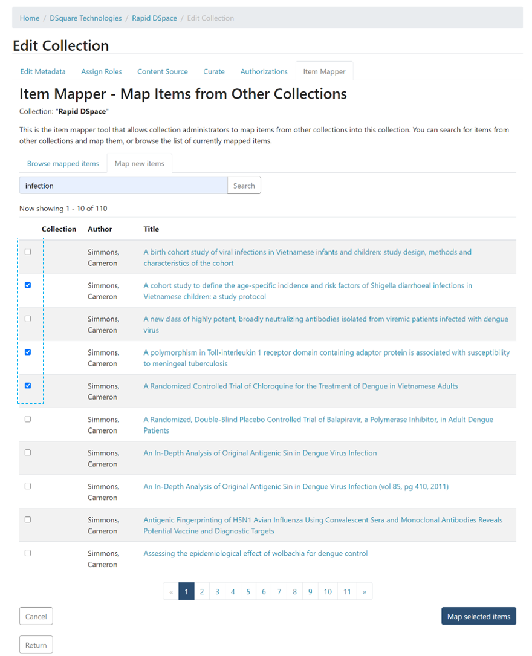Check the birth cohort study item checkbox
The image size is (532, 656).
(x=28, y=252)
